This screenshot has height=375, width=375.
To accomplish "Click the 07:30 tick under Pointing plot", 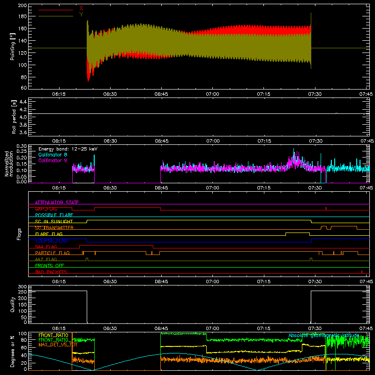I will click(x=315, y=94).
